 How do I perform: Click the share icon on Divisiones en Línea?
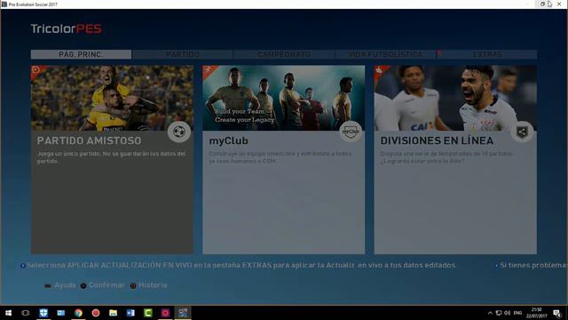[x=523, y=132]
